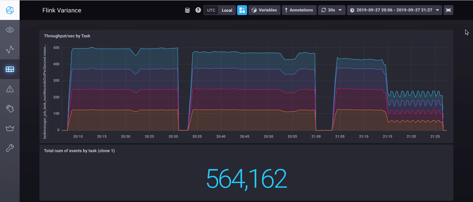Toggle the Annotations control

[x=299, y=10]
